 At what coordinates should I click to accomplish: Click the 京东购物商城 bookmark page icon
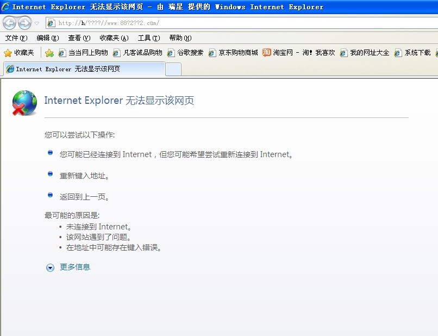coord(212,53)
